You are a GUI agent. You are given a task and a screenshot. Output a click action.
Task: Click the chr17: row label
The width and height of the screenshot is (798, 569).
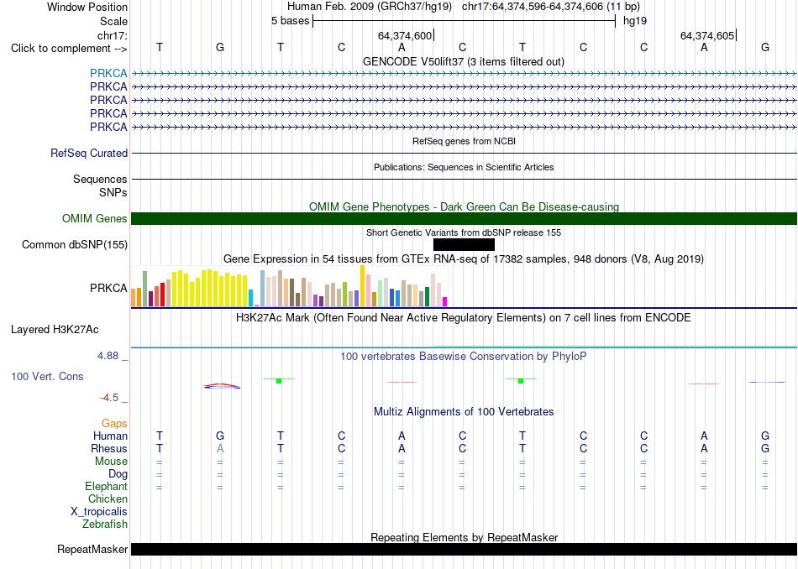coord(112,35)
